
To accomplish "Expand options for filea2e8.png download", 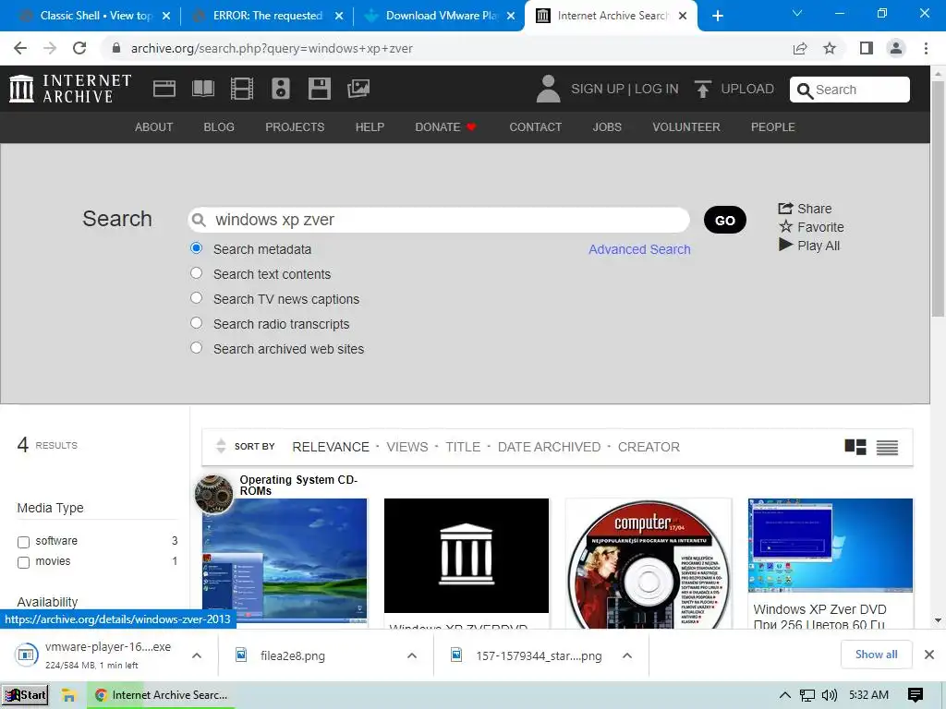I will point(412,655).
